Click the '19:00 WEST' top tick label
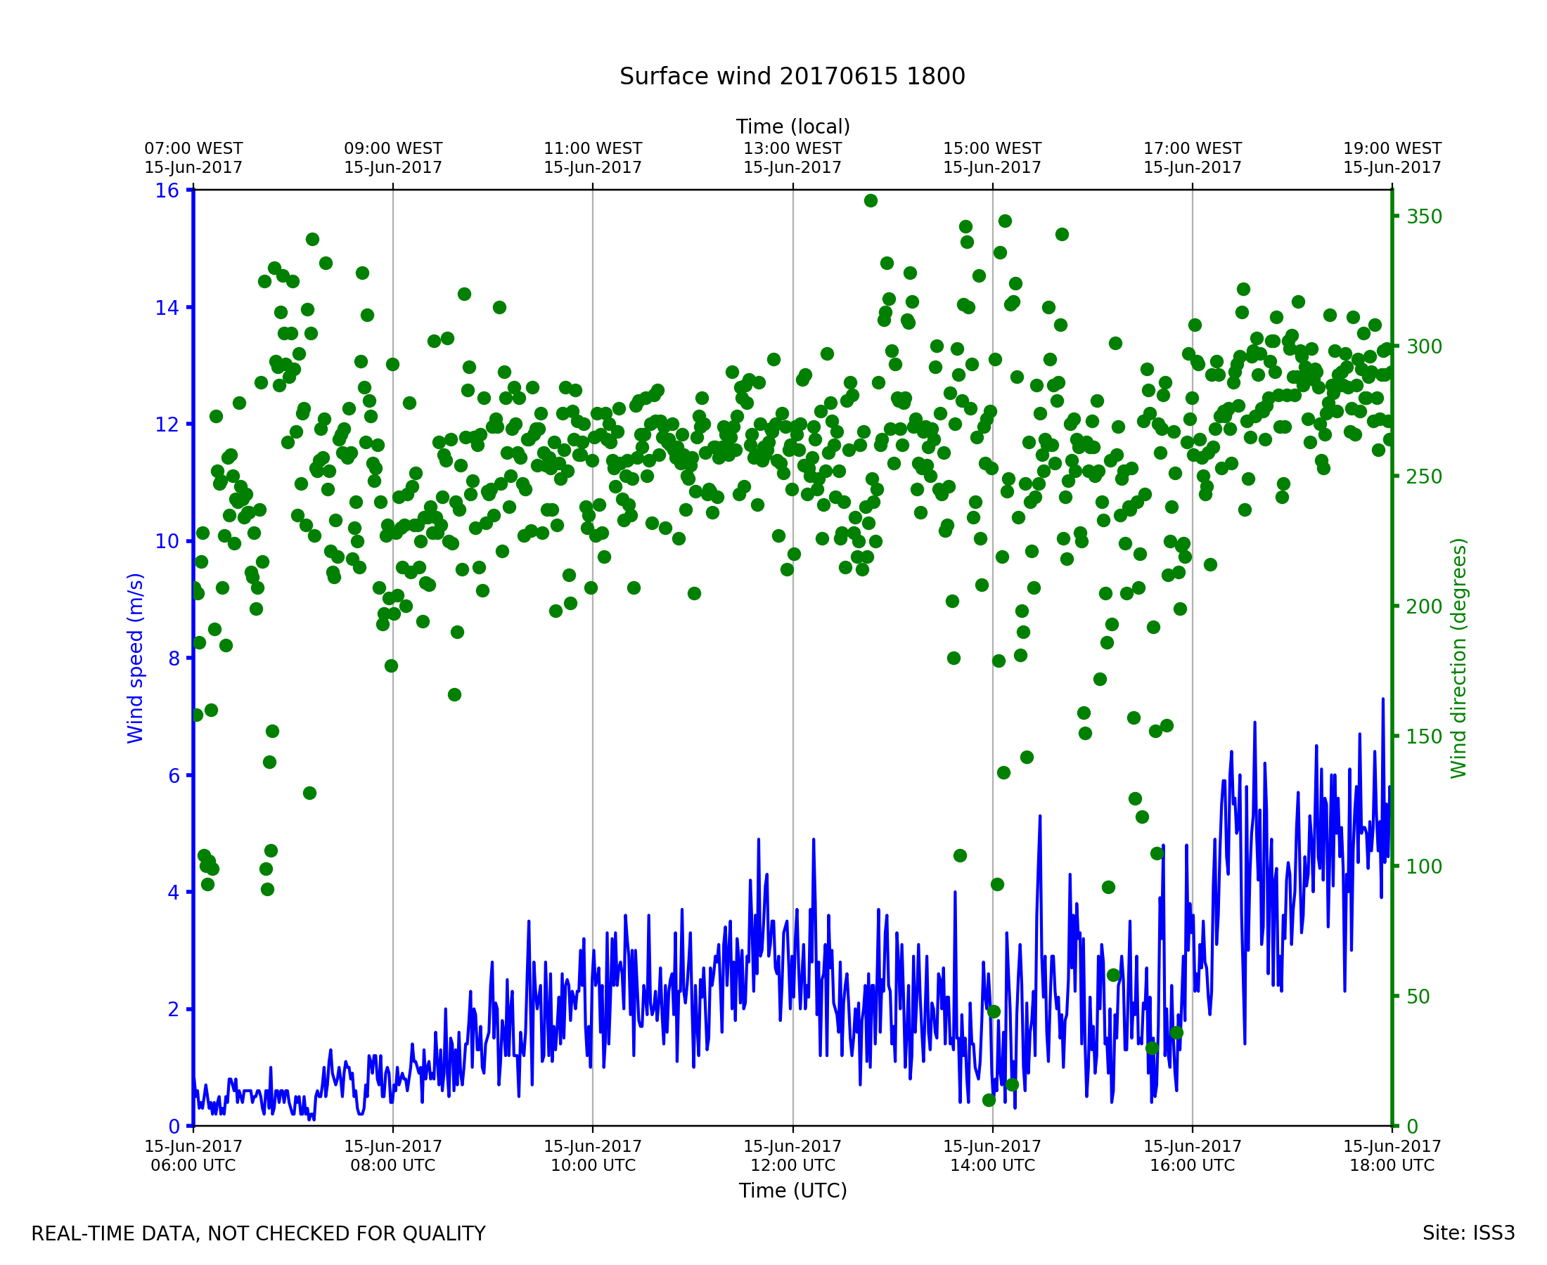 [1392, 149]
